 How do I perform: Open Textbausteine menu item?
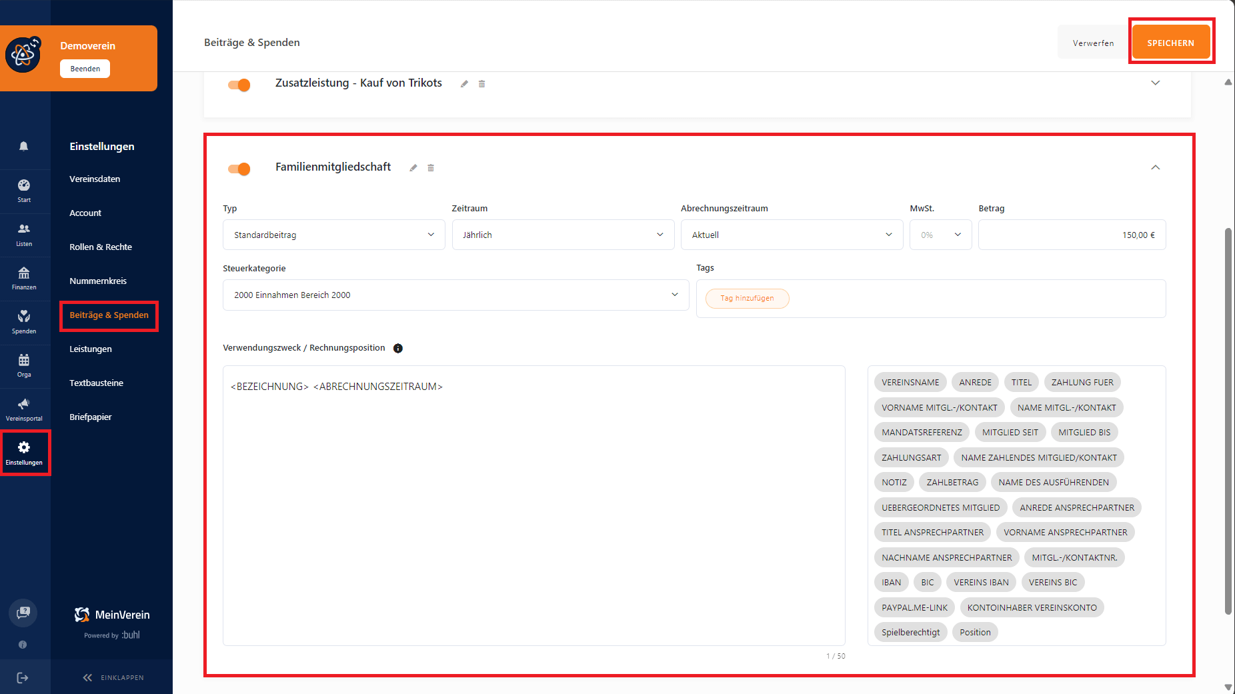click(96, 383)
